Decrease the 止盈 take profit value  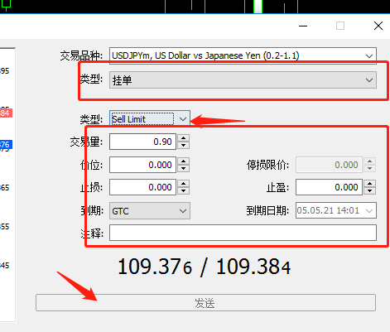(369, 191)
